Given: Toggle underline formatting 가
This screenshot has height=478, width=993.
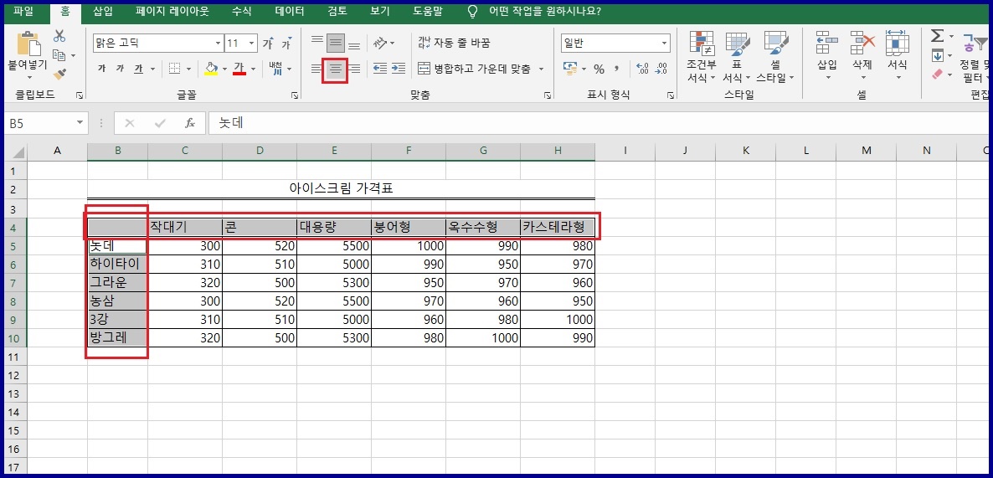Looking at the screenshot, I should click(138, 69).
